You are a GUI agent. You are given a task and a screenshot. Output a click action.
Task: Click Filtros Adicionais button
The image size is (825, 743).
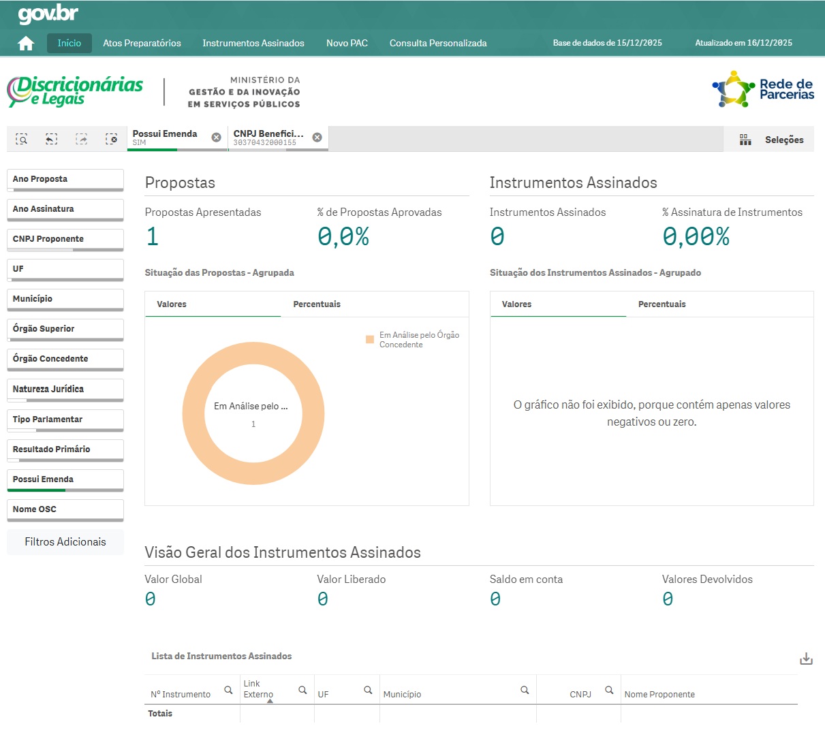click(x=65, y=542)
